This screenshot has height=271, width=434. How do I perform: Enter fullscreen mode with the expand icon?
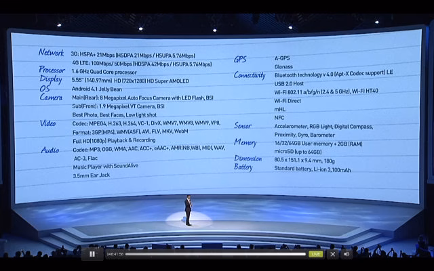click(x=333, y=254)
